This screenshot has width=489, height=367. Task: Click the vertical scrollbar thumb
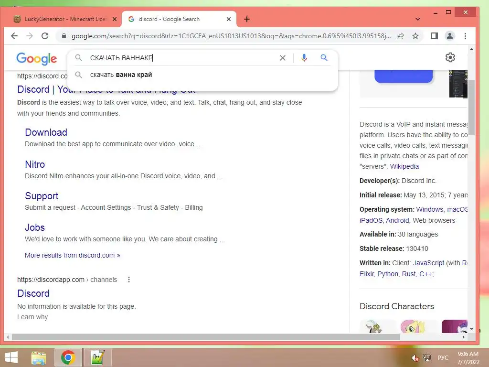point(471,108)
